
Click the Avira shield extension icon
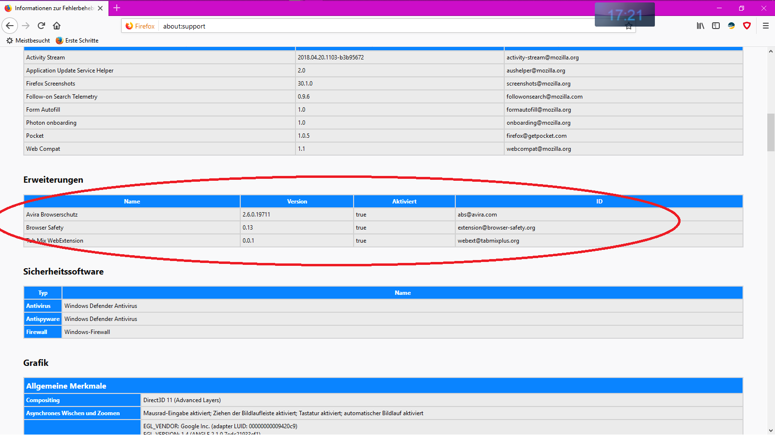click(x=747, y=26)
